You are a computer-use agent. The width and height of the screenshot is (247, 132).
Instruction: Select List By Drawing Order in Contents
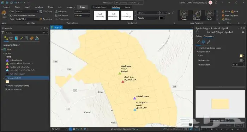[6, 38]
